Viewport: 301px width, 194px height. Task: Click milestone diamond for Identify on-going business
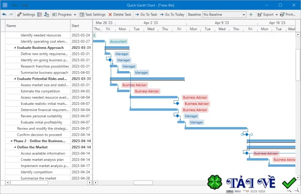click(x=110, y=60)
